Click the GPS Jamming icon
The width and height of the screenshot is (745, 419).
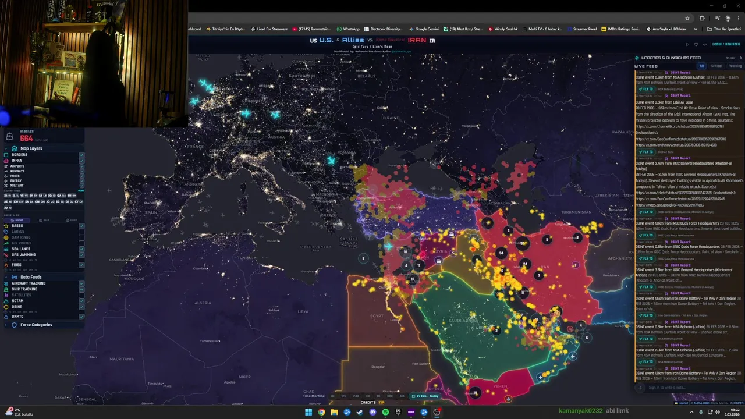[6, 255]
